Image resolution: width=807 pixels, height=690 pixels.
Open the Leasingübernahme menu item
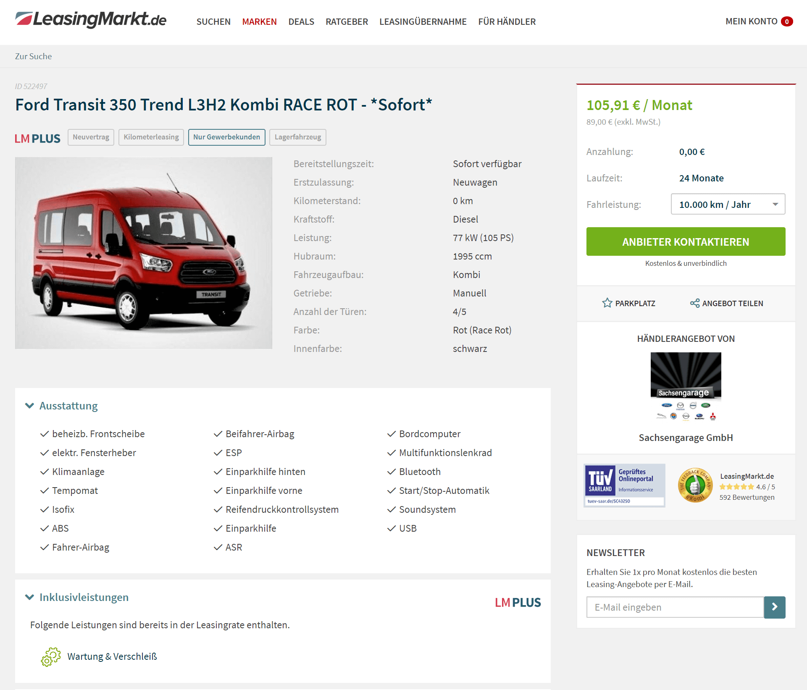[x=423, y=21]
